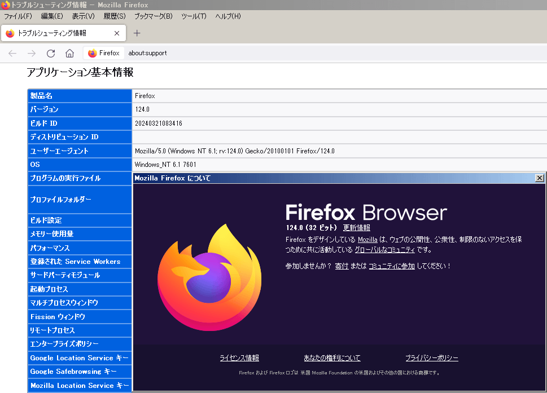Viewport: 547px width, 393px height.
Task: Click the 更新情報 link
Action: tap(357, 228)
